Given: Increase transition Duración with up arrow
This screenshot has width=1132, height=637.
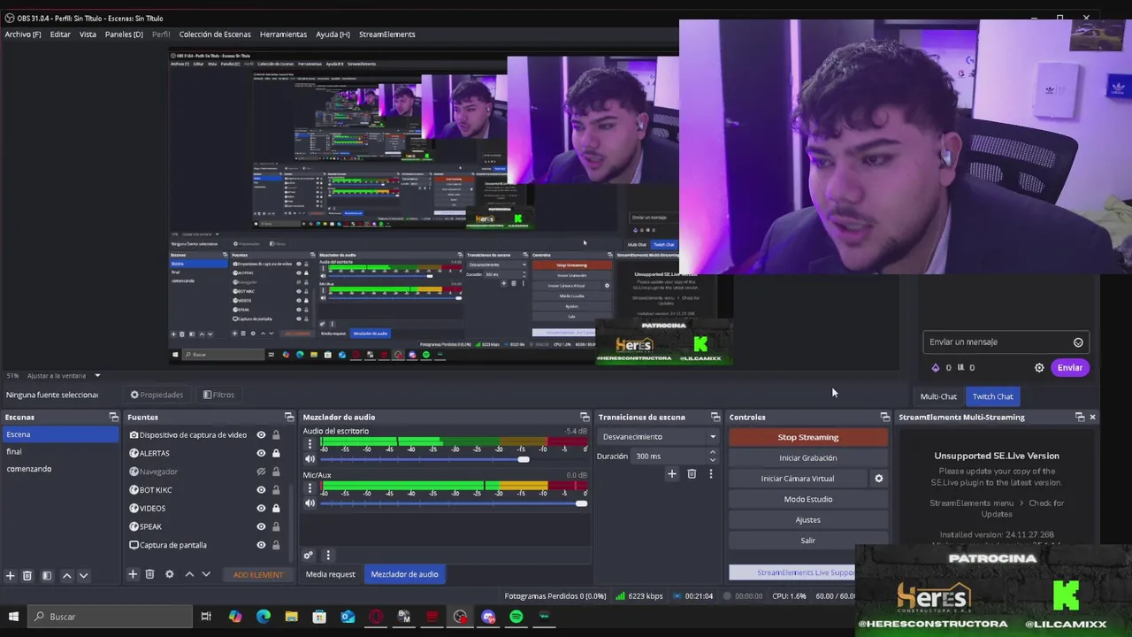Looking at the screenshot, I should (x=712, y=453).
